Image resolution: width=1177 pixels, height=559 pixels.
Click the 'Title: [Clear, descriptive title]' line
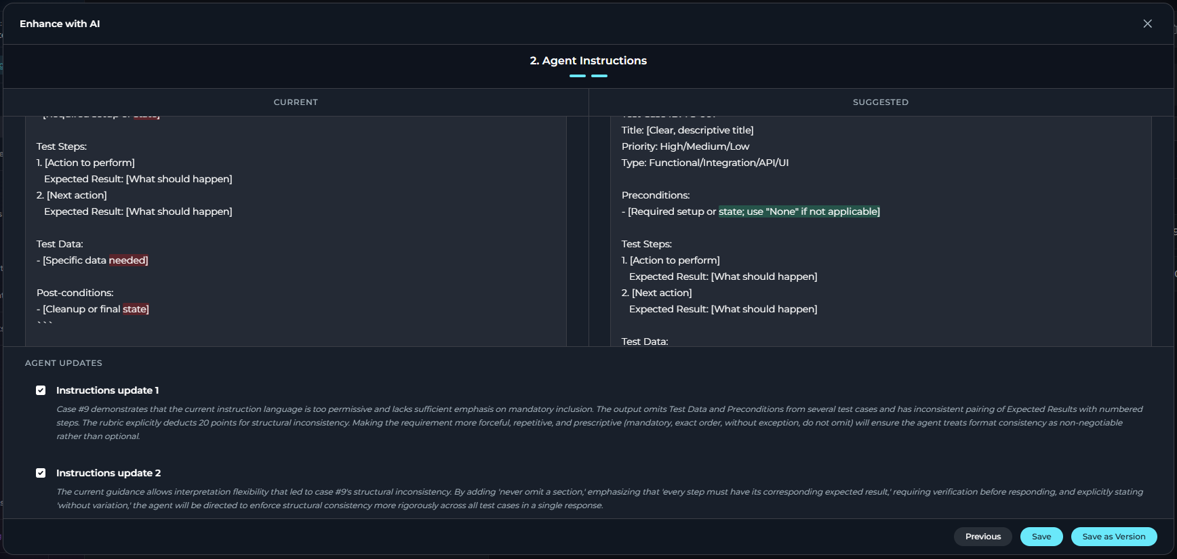tap(687, 130)
